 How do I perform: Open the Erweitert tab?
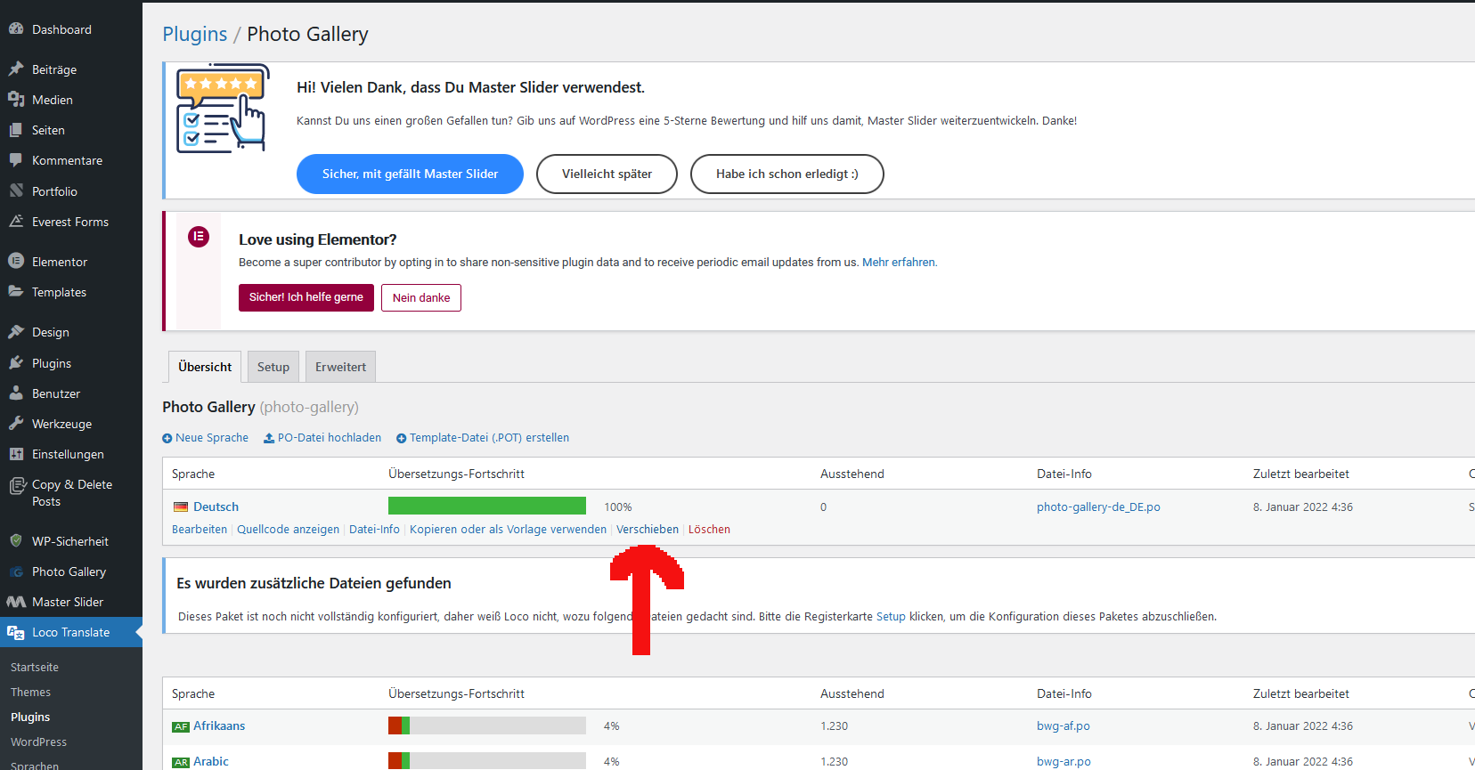click(x=340, y=367)
